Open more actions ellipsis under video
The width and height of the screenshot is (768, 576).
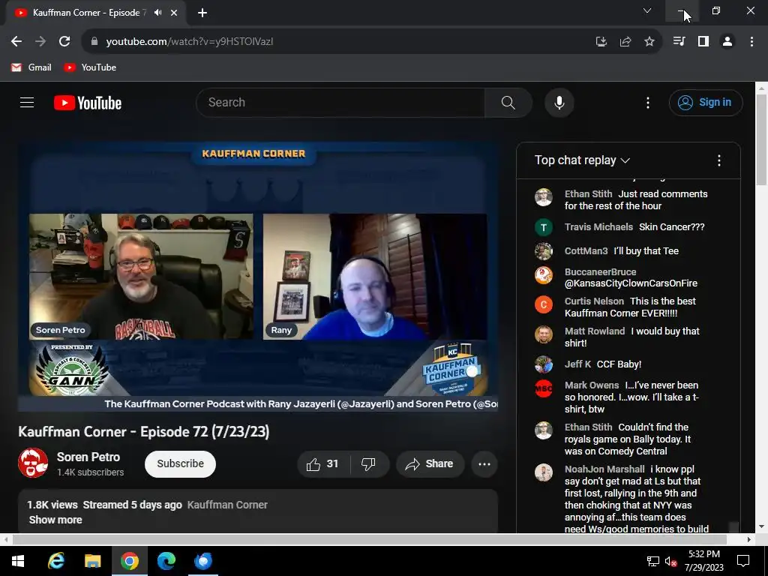click(484, 463)
